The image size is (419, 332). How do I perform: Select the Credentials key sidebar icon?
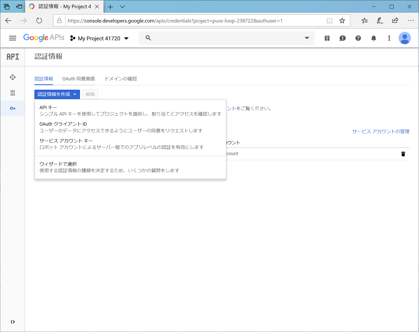click(x=13, y=108)
